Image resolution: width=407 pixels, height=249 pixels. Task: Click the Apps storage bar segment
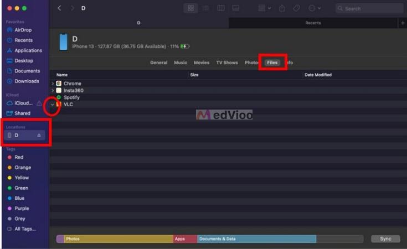tap(186, 239)
